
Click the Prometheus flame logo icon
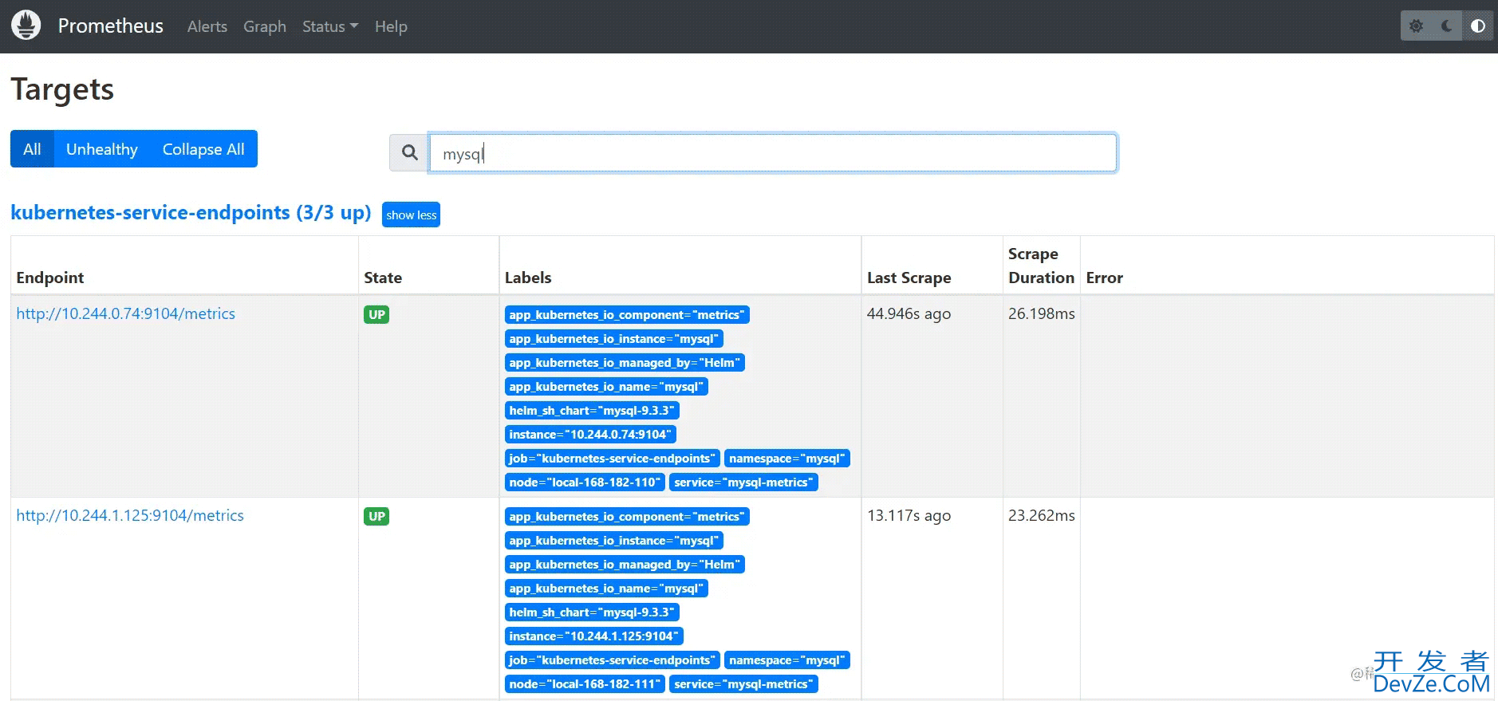pyautogui.click(x=26, y=26)
